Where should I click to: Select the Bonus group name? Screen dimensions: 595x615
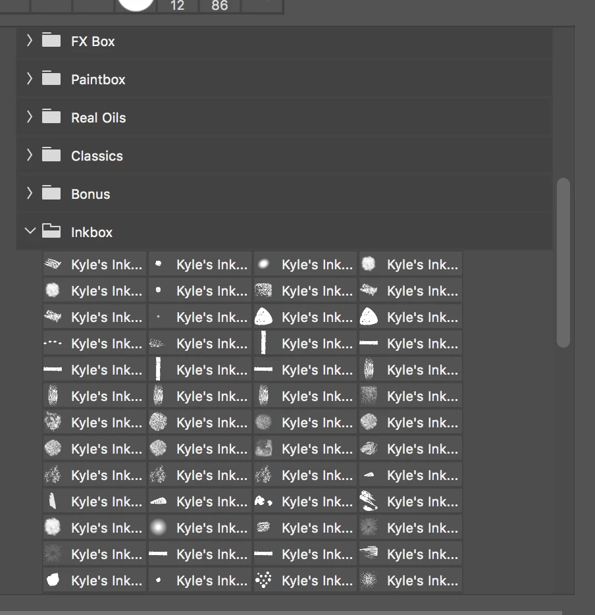click(x=91, y=194)
